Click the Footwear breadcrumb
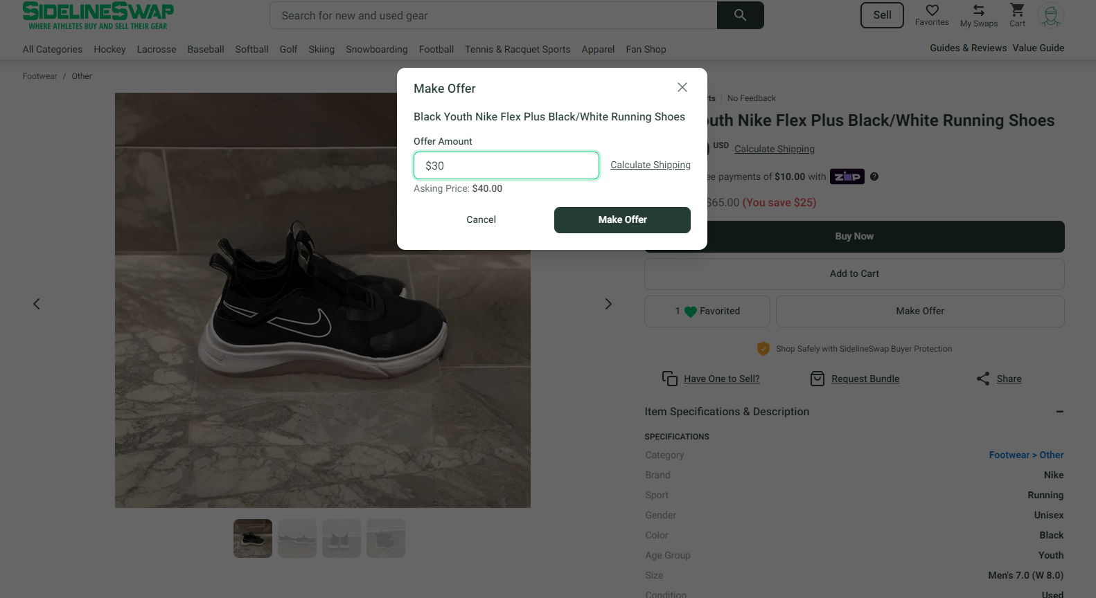This screenshot has width=1096, height=598. pyautogui.click(x=39, y=76)
